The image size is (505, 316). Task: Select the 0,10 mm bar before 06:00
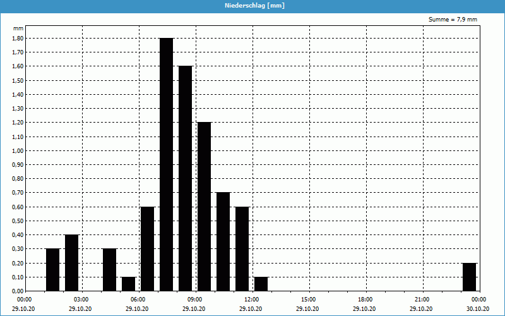[x=128, y=284]
